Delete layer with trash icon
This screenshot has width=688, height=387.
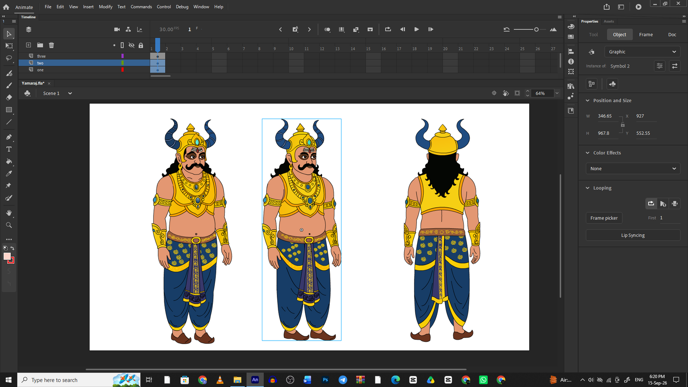(51, 45)
